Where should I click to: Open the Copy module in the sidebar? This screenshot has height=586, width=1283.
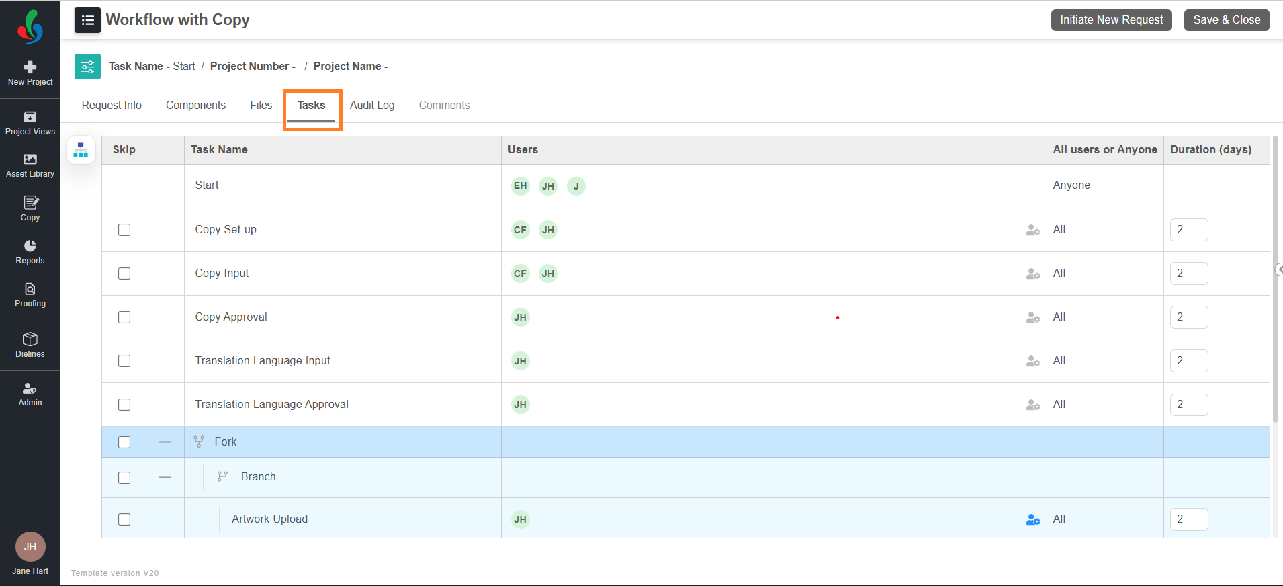[30, 209]
